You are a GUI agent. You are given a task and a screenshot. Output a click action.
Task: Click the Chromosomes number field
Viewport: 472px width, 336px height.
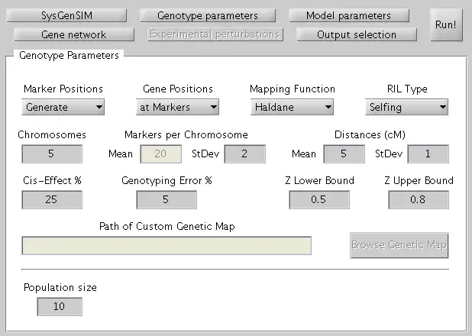point(52,153)
